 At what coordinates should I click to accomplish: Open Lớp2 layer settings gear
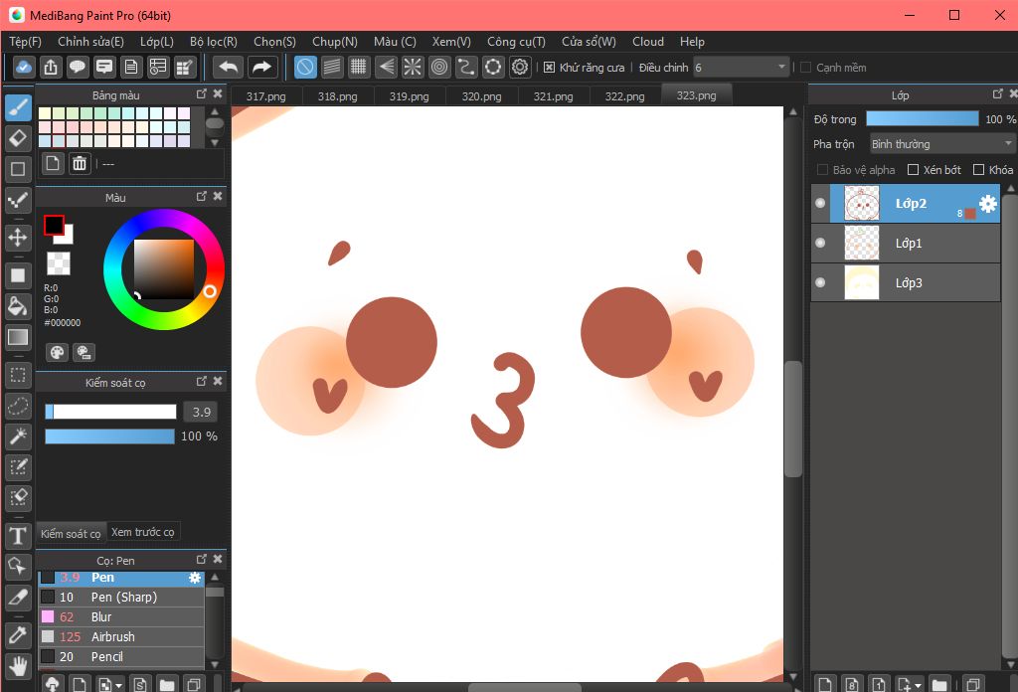[x=987, y=204]
